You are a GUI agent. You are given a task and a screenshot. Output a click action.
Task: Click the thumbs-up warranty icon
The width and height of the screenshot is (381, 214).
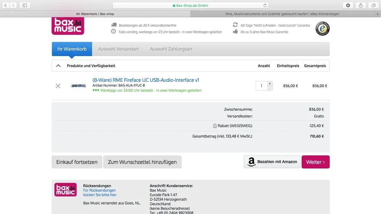235,31
